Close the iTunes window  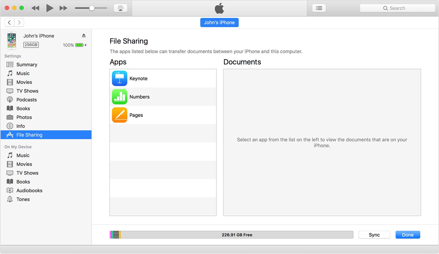7,8
